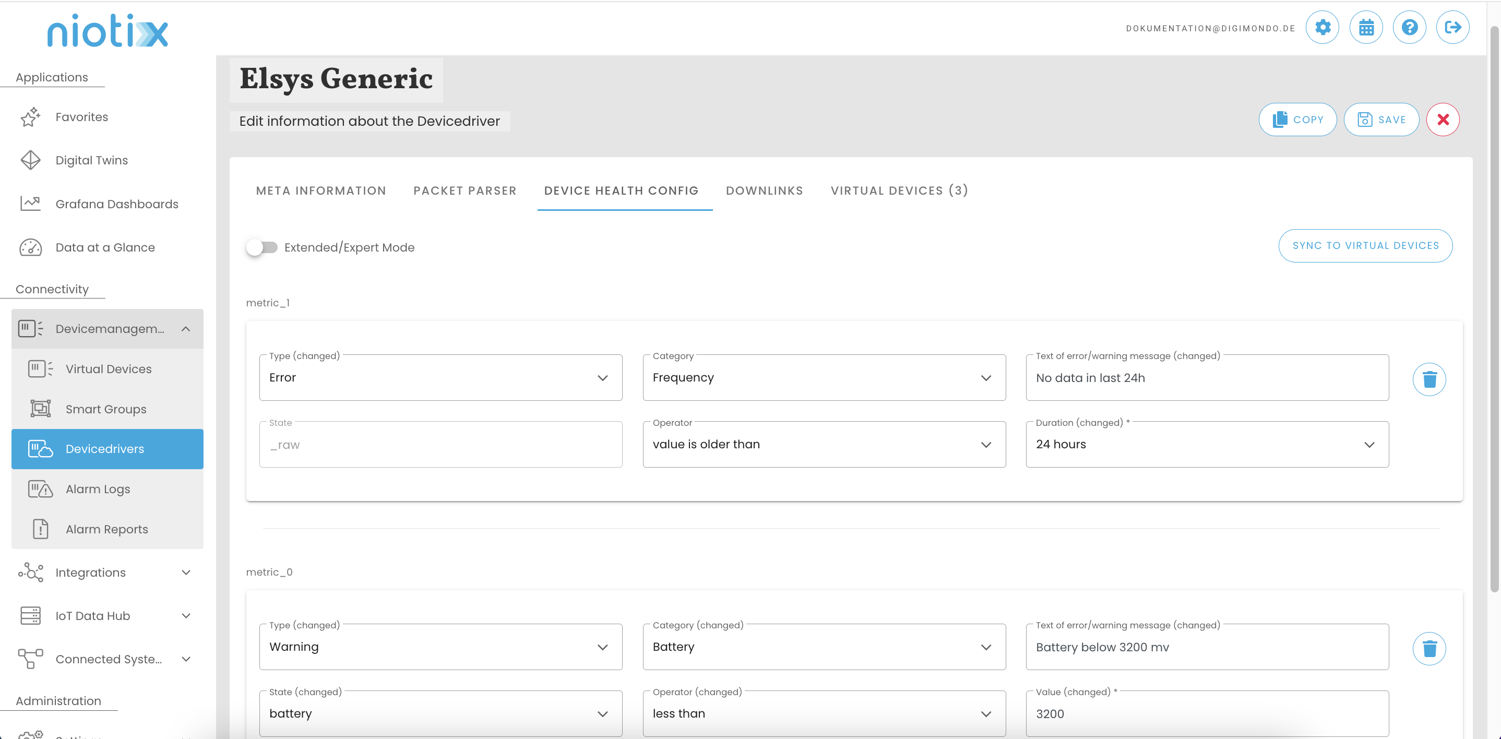1501x739 pixels.
Task: Switch to the Packet Parser tab
Action: 464,190
